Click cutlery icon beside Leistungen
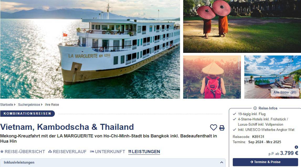 [130, 152]
